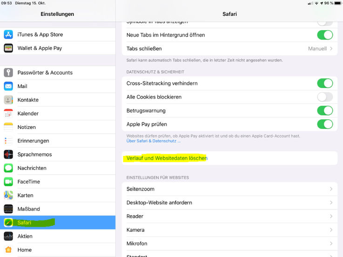The image size is (343, 257).
Task: Open Desktop-Website anfordern chevron
Action: click(x=331, y=203)
